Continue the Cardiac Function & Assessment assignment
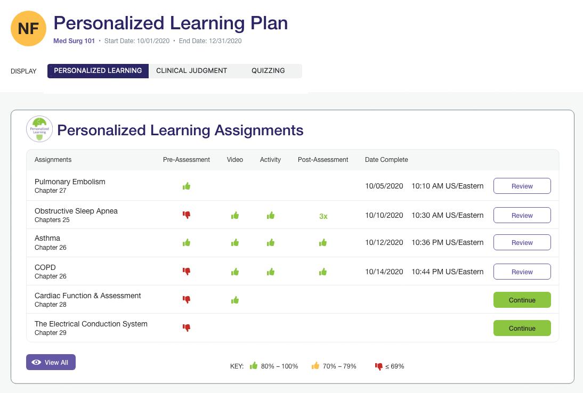583x393 pixels. 522,300
